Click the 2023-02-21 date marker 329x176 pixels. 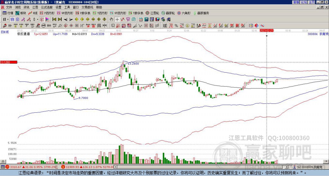click(266, 31)
